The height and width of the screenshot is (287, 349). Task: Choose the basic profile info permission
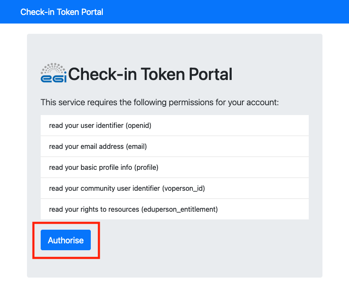[174, 167]
